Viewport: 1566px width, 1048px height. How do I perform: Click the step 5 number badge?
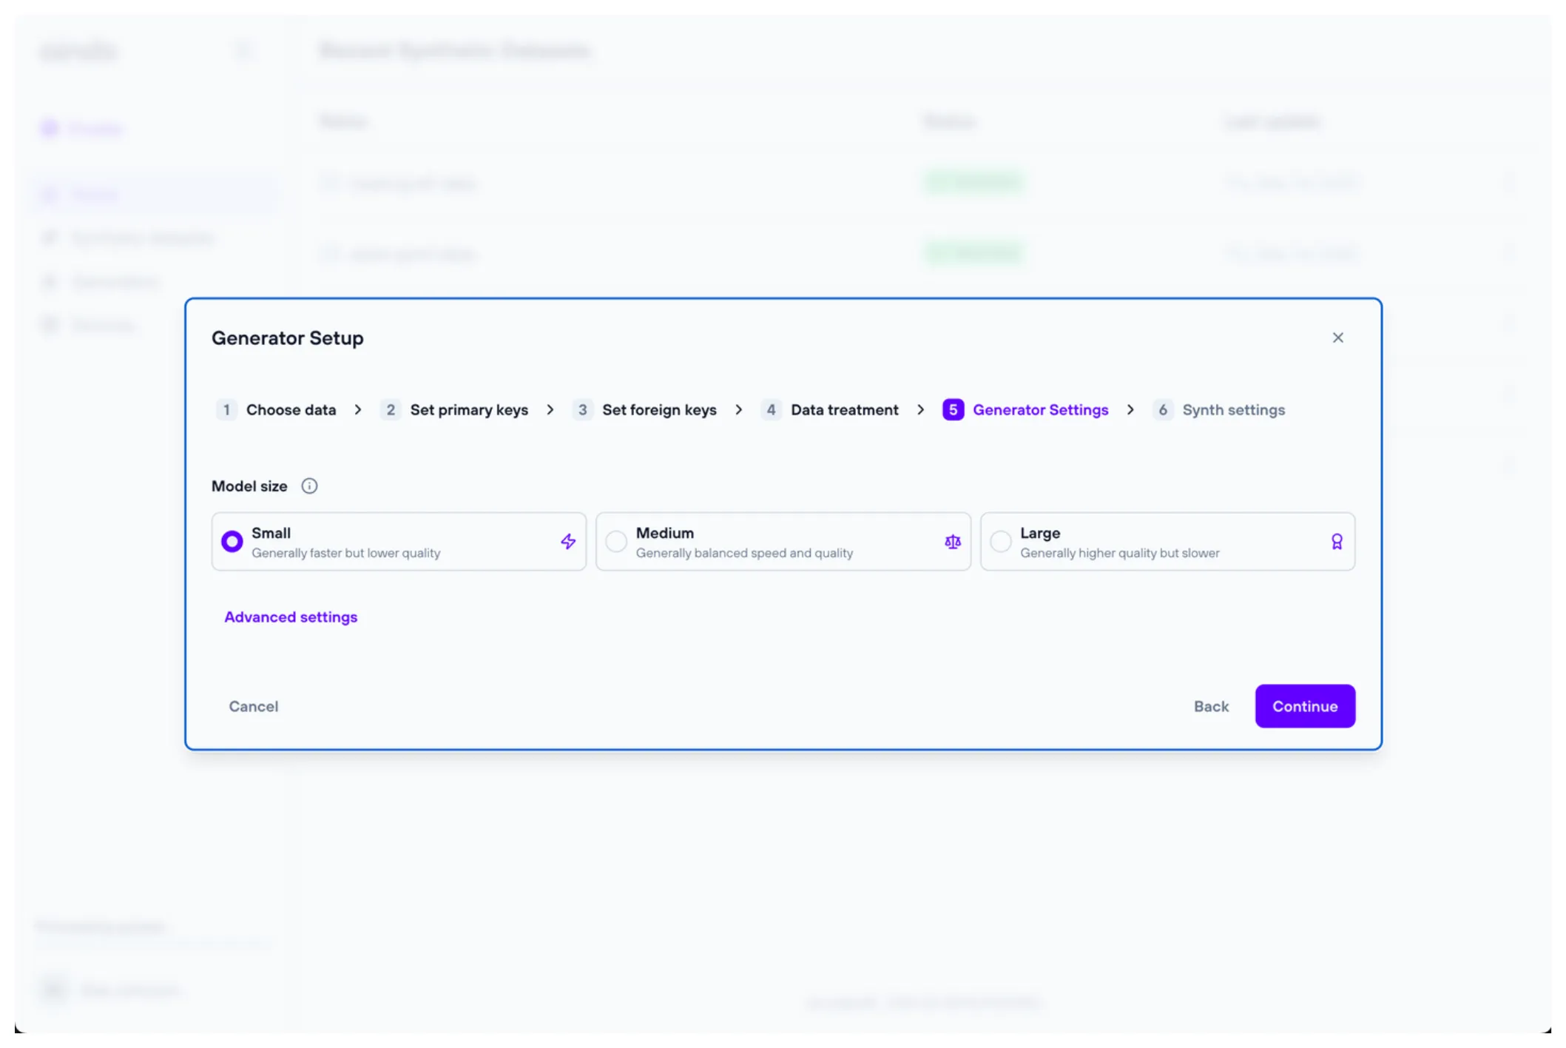[953, 410]
